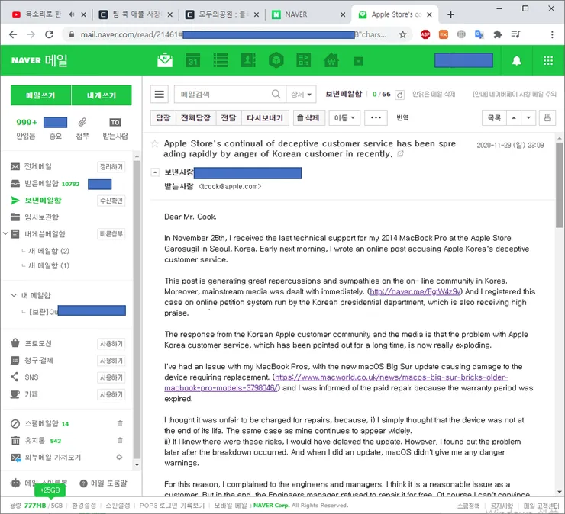Print this email using printer icon

coord(547,117)
